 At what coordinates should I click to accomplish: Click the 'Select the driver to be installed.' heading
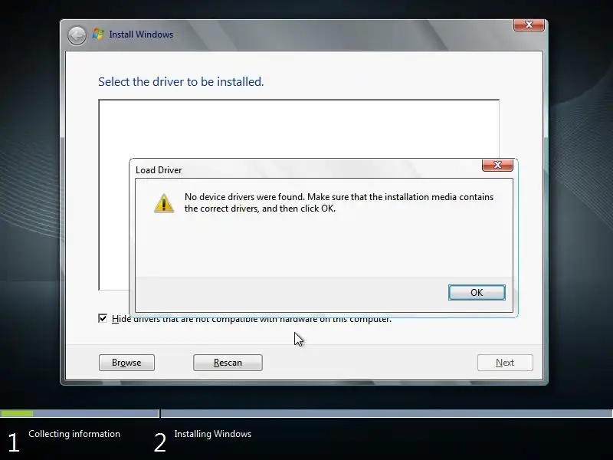click(x=181, y=82)
